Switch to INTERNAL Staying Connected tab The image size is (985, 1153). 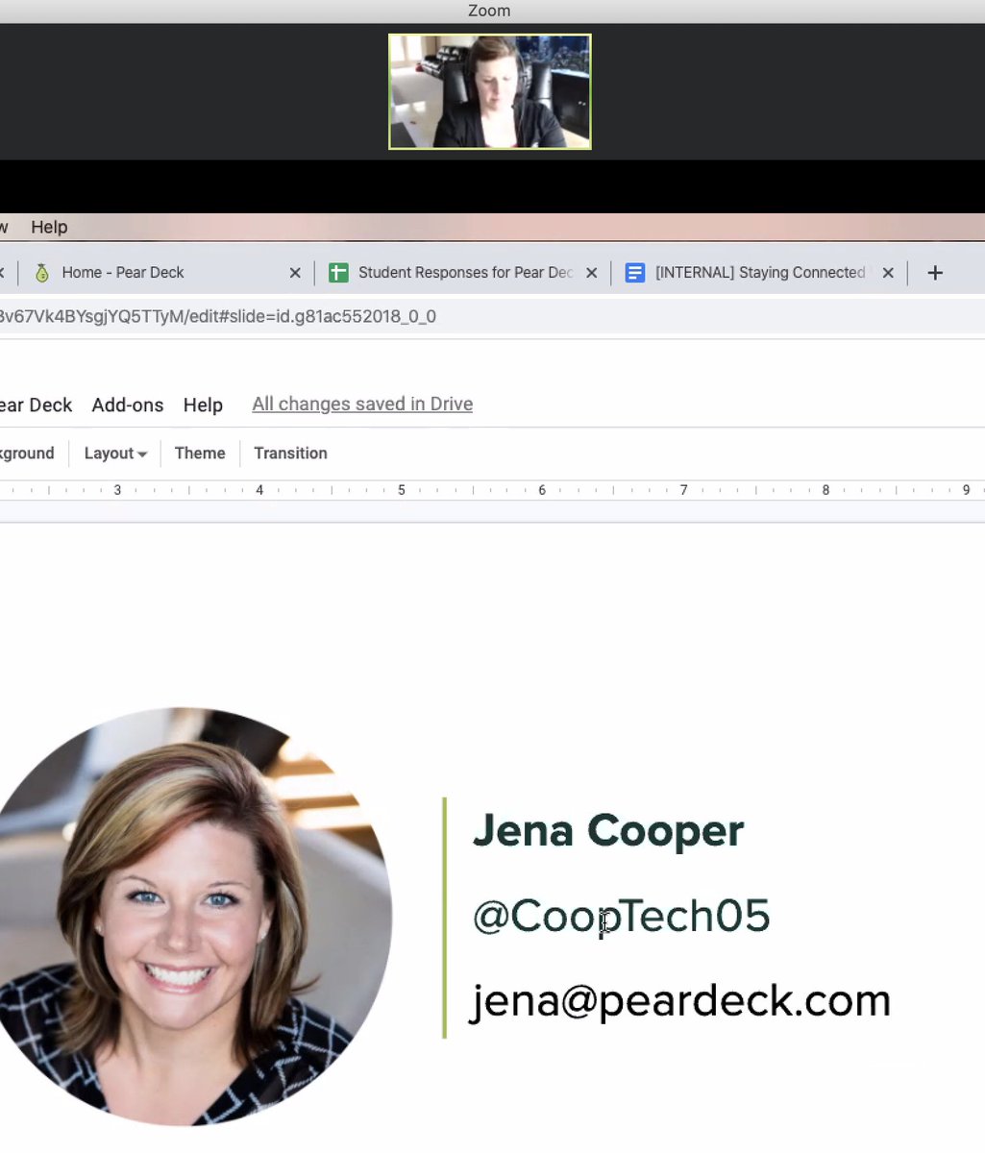759,273
